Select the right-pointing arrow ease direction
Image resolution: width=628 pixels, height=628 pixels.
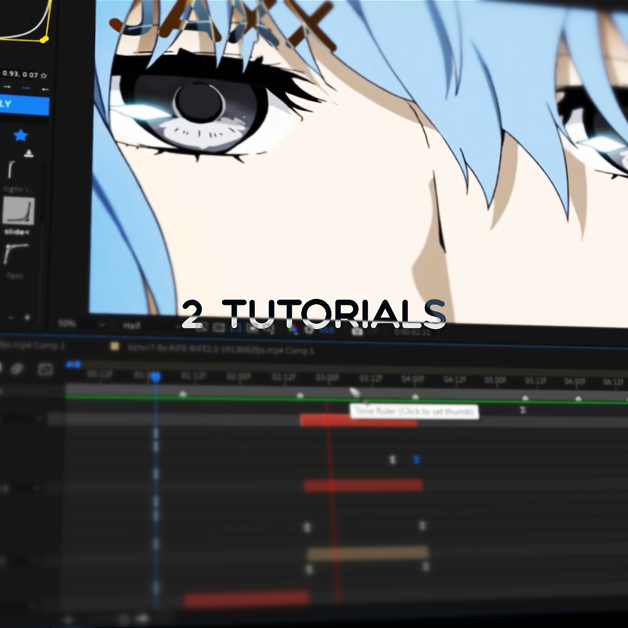[x=7, y=87]
